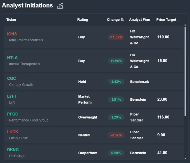This screenshot has height=163, width=190.
Task: Click the 1.29% change badge
Action: (116, 117)
